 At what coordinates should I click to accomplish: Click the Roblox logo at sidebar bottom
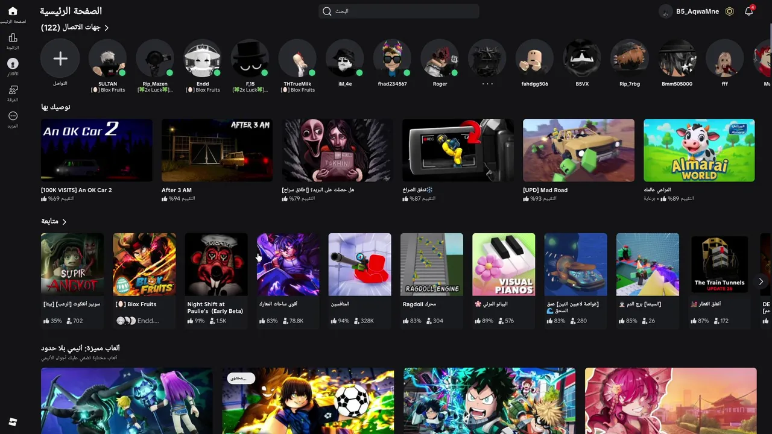coord(13,422)
